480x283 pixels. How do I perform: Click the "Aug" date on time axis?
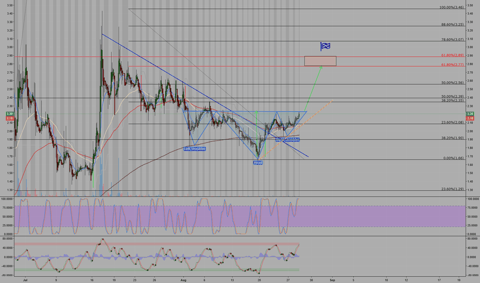pyautogui.click(x=183, y=279)
